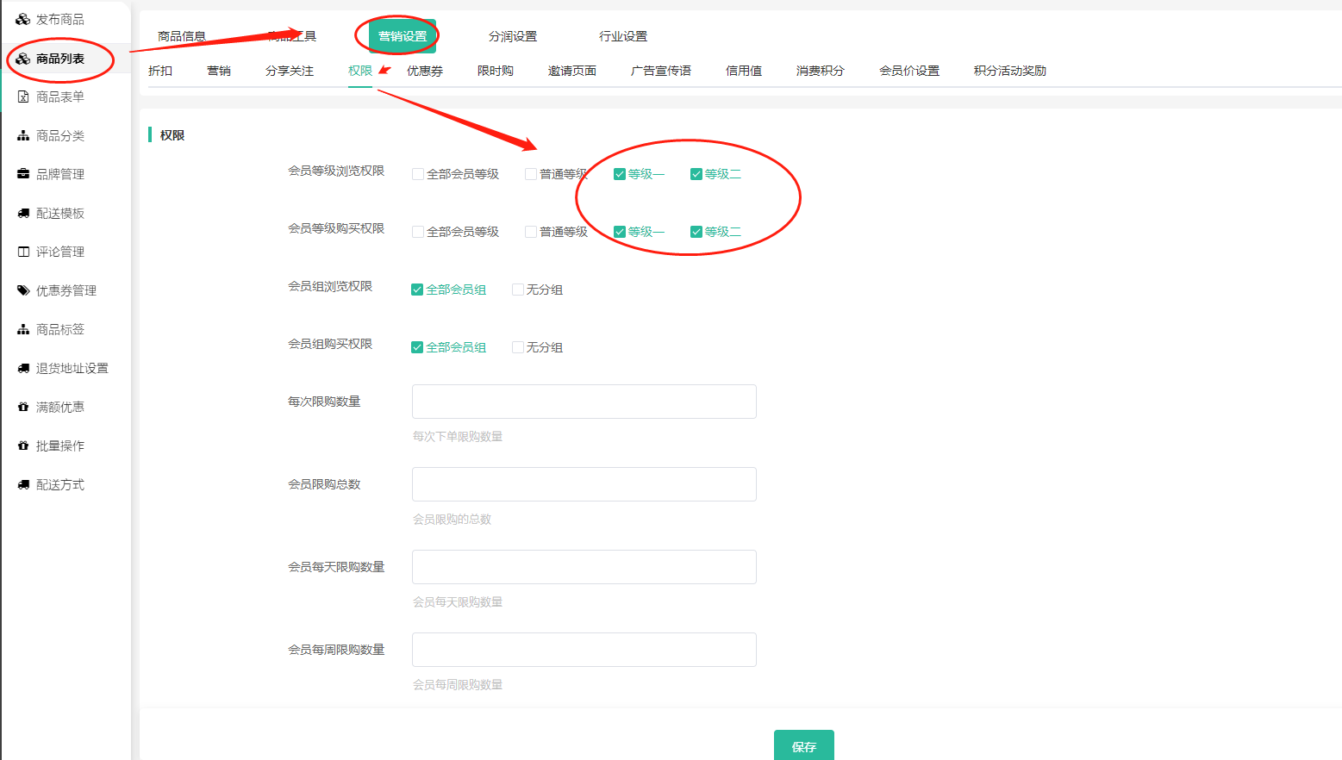Click the 配送模板 truck icon
1342x760 pixels.
23,213
